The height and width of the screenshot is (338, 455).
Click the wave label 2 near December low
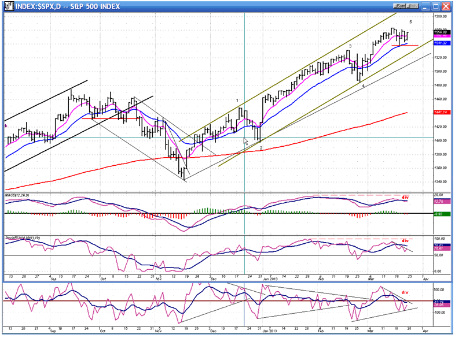(x=261, y=148)
